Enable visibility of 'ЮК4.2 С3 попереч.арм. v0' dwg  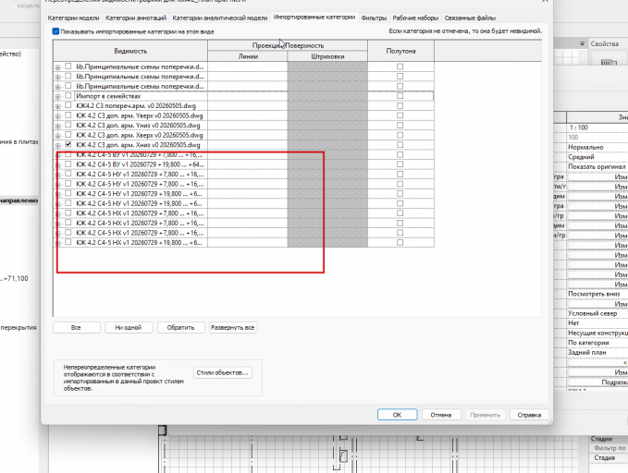tap(68, 105)
